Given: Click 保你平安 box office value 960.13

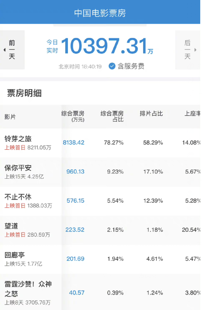Looking at the screenshot, I should [75, 172].
